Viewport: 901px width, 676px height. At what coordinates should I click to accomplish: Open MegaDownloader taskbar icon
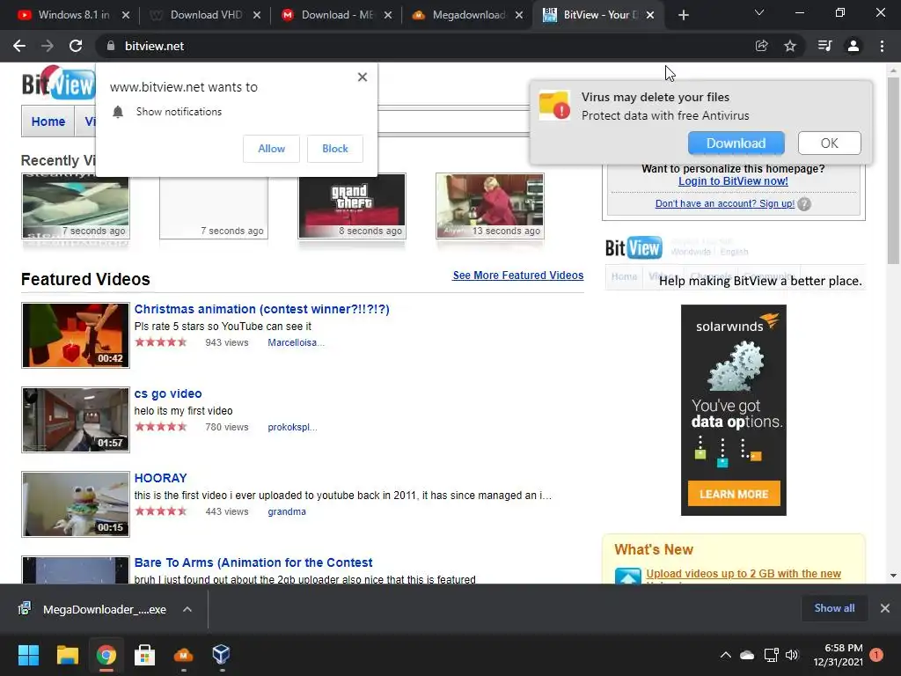(183, 655)
